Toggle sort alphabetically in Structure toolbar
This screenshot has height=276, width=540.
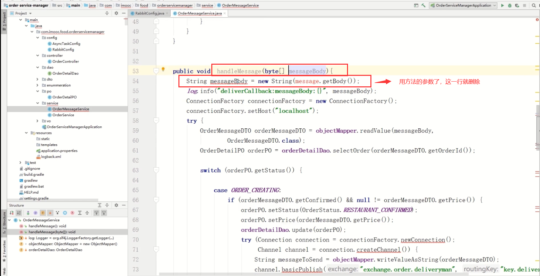(x=19, y=213)
